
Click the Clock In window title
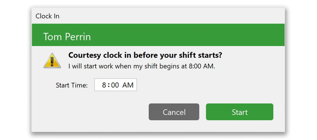pos(47,16)
